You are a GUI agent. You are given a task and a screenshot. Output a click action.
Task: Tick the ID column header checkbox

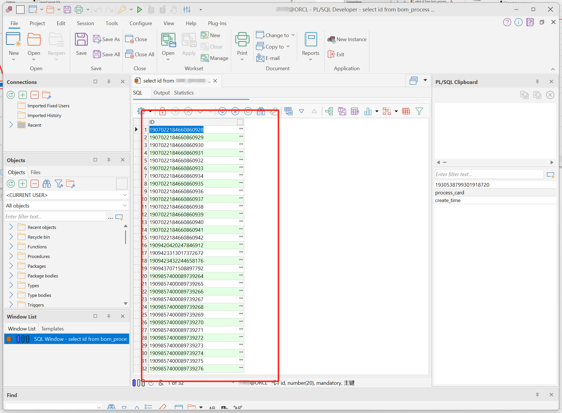240,122
